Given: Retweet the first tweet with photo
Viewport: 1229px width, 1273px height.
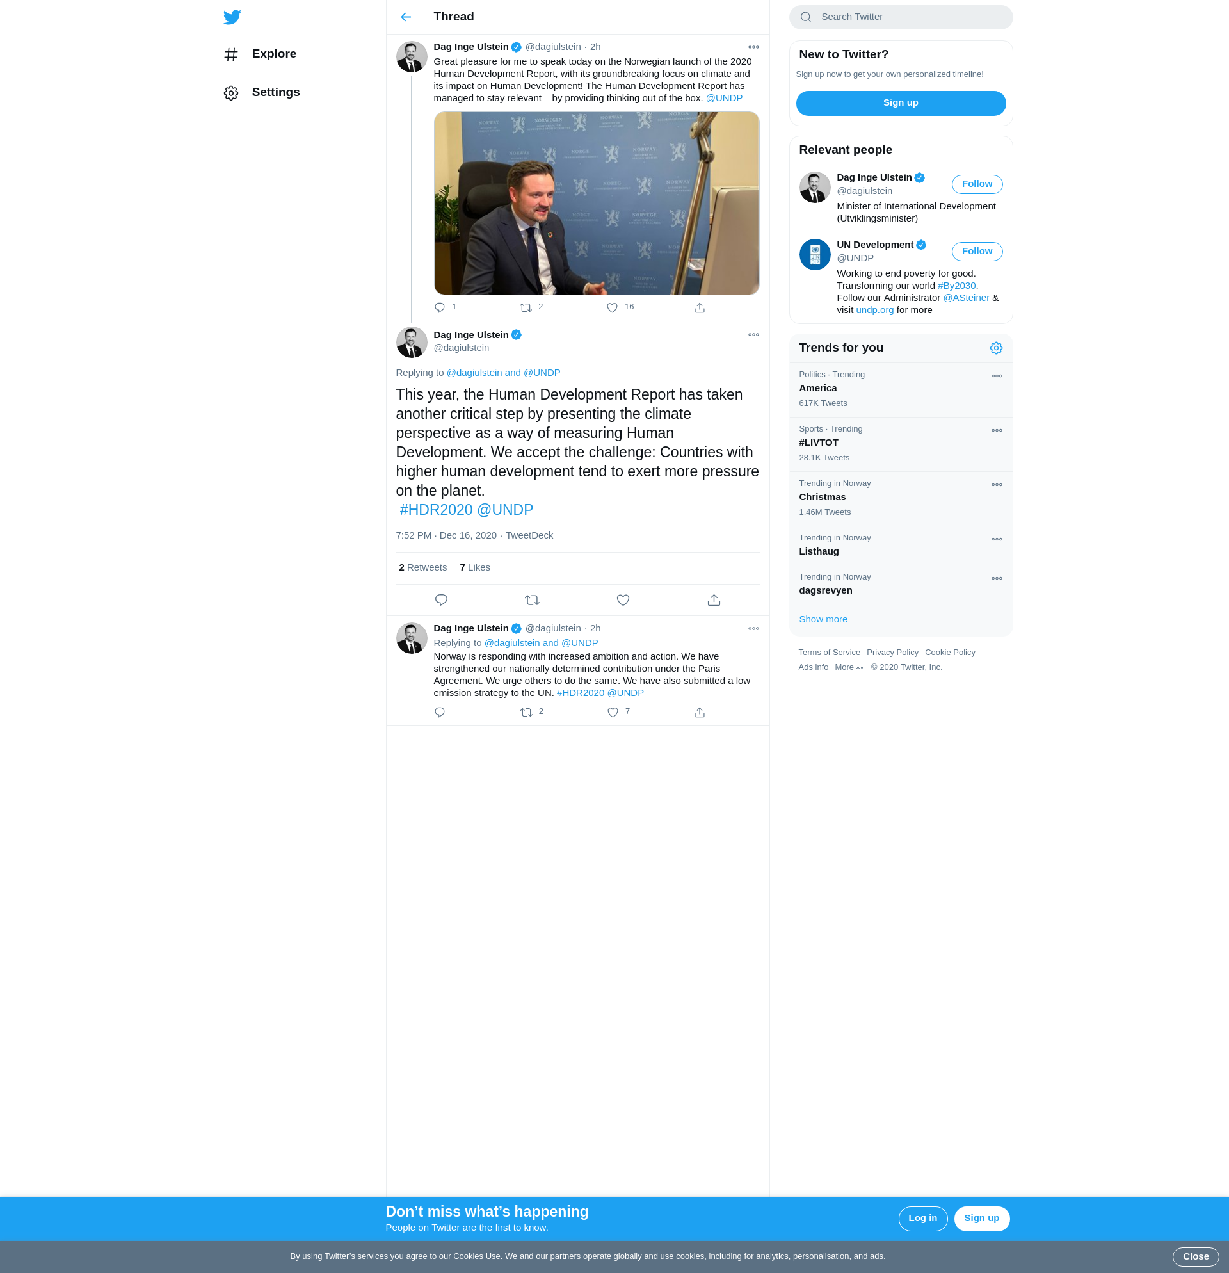Looking at the screenshot, I should click(526, 307).
